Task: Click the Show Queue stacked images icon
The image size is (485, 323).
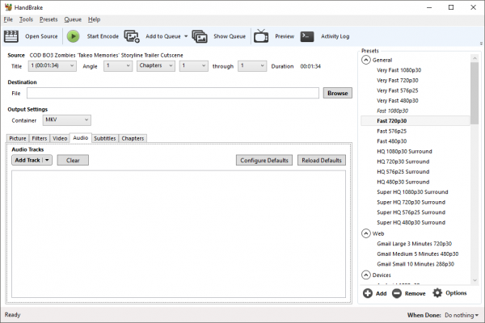Action: click(x=200, y=36)
